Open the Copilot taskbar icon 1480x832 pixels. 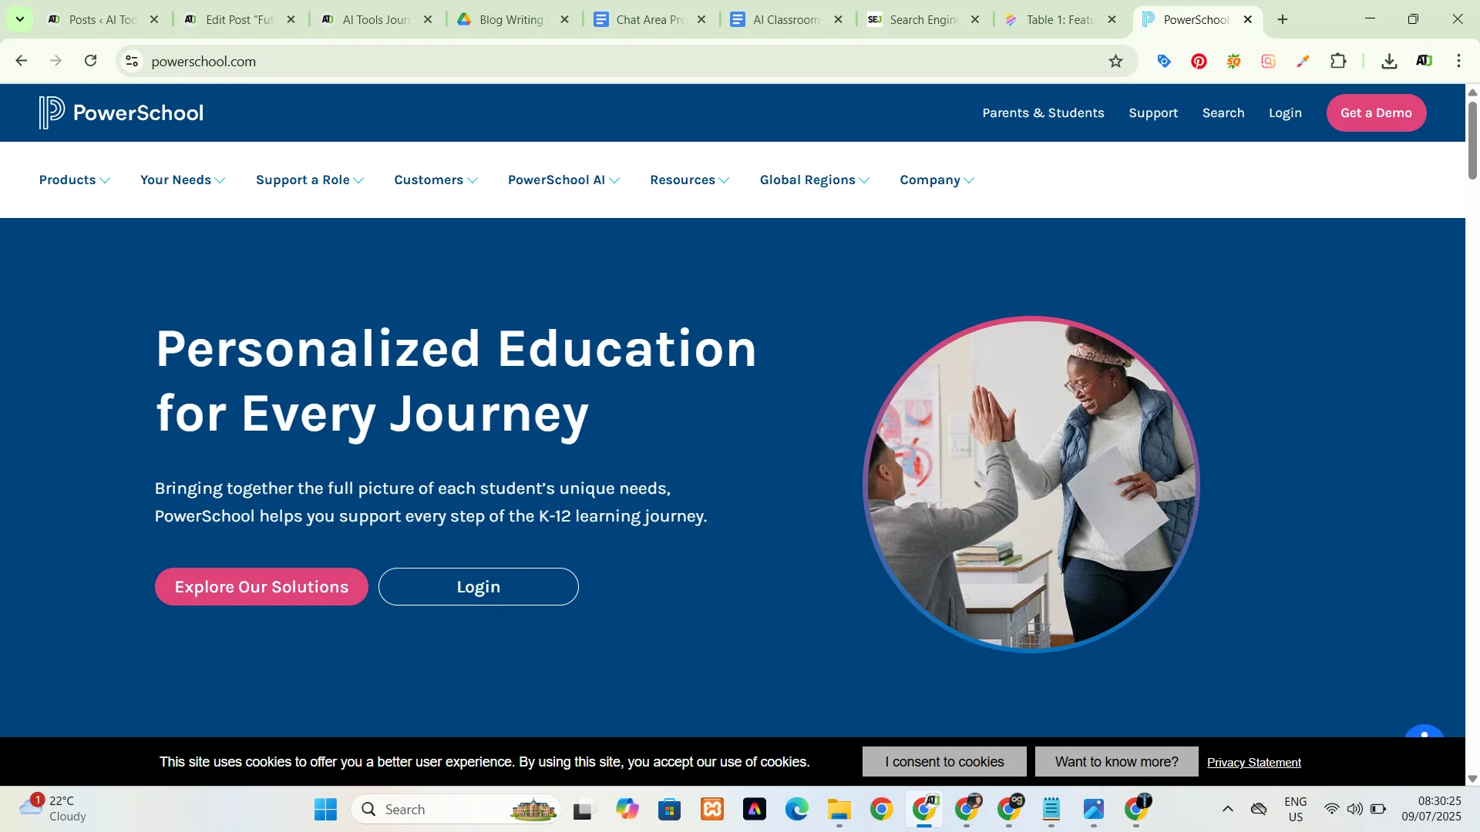627,809
